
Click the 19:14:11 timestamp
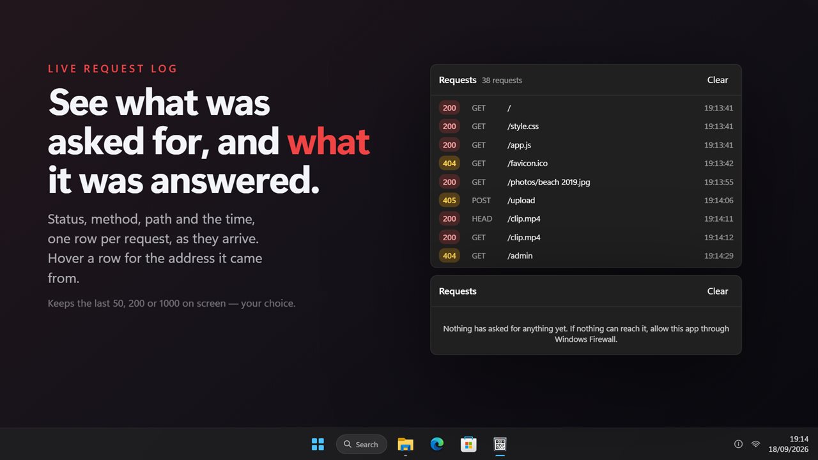click(718, 218)
